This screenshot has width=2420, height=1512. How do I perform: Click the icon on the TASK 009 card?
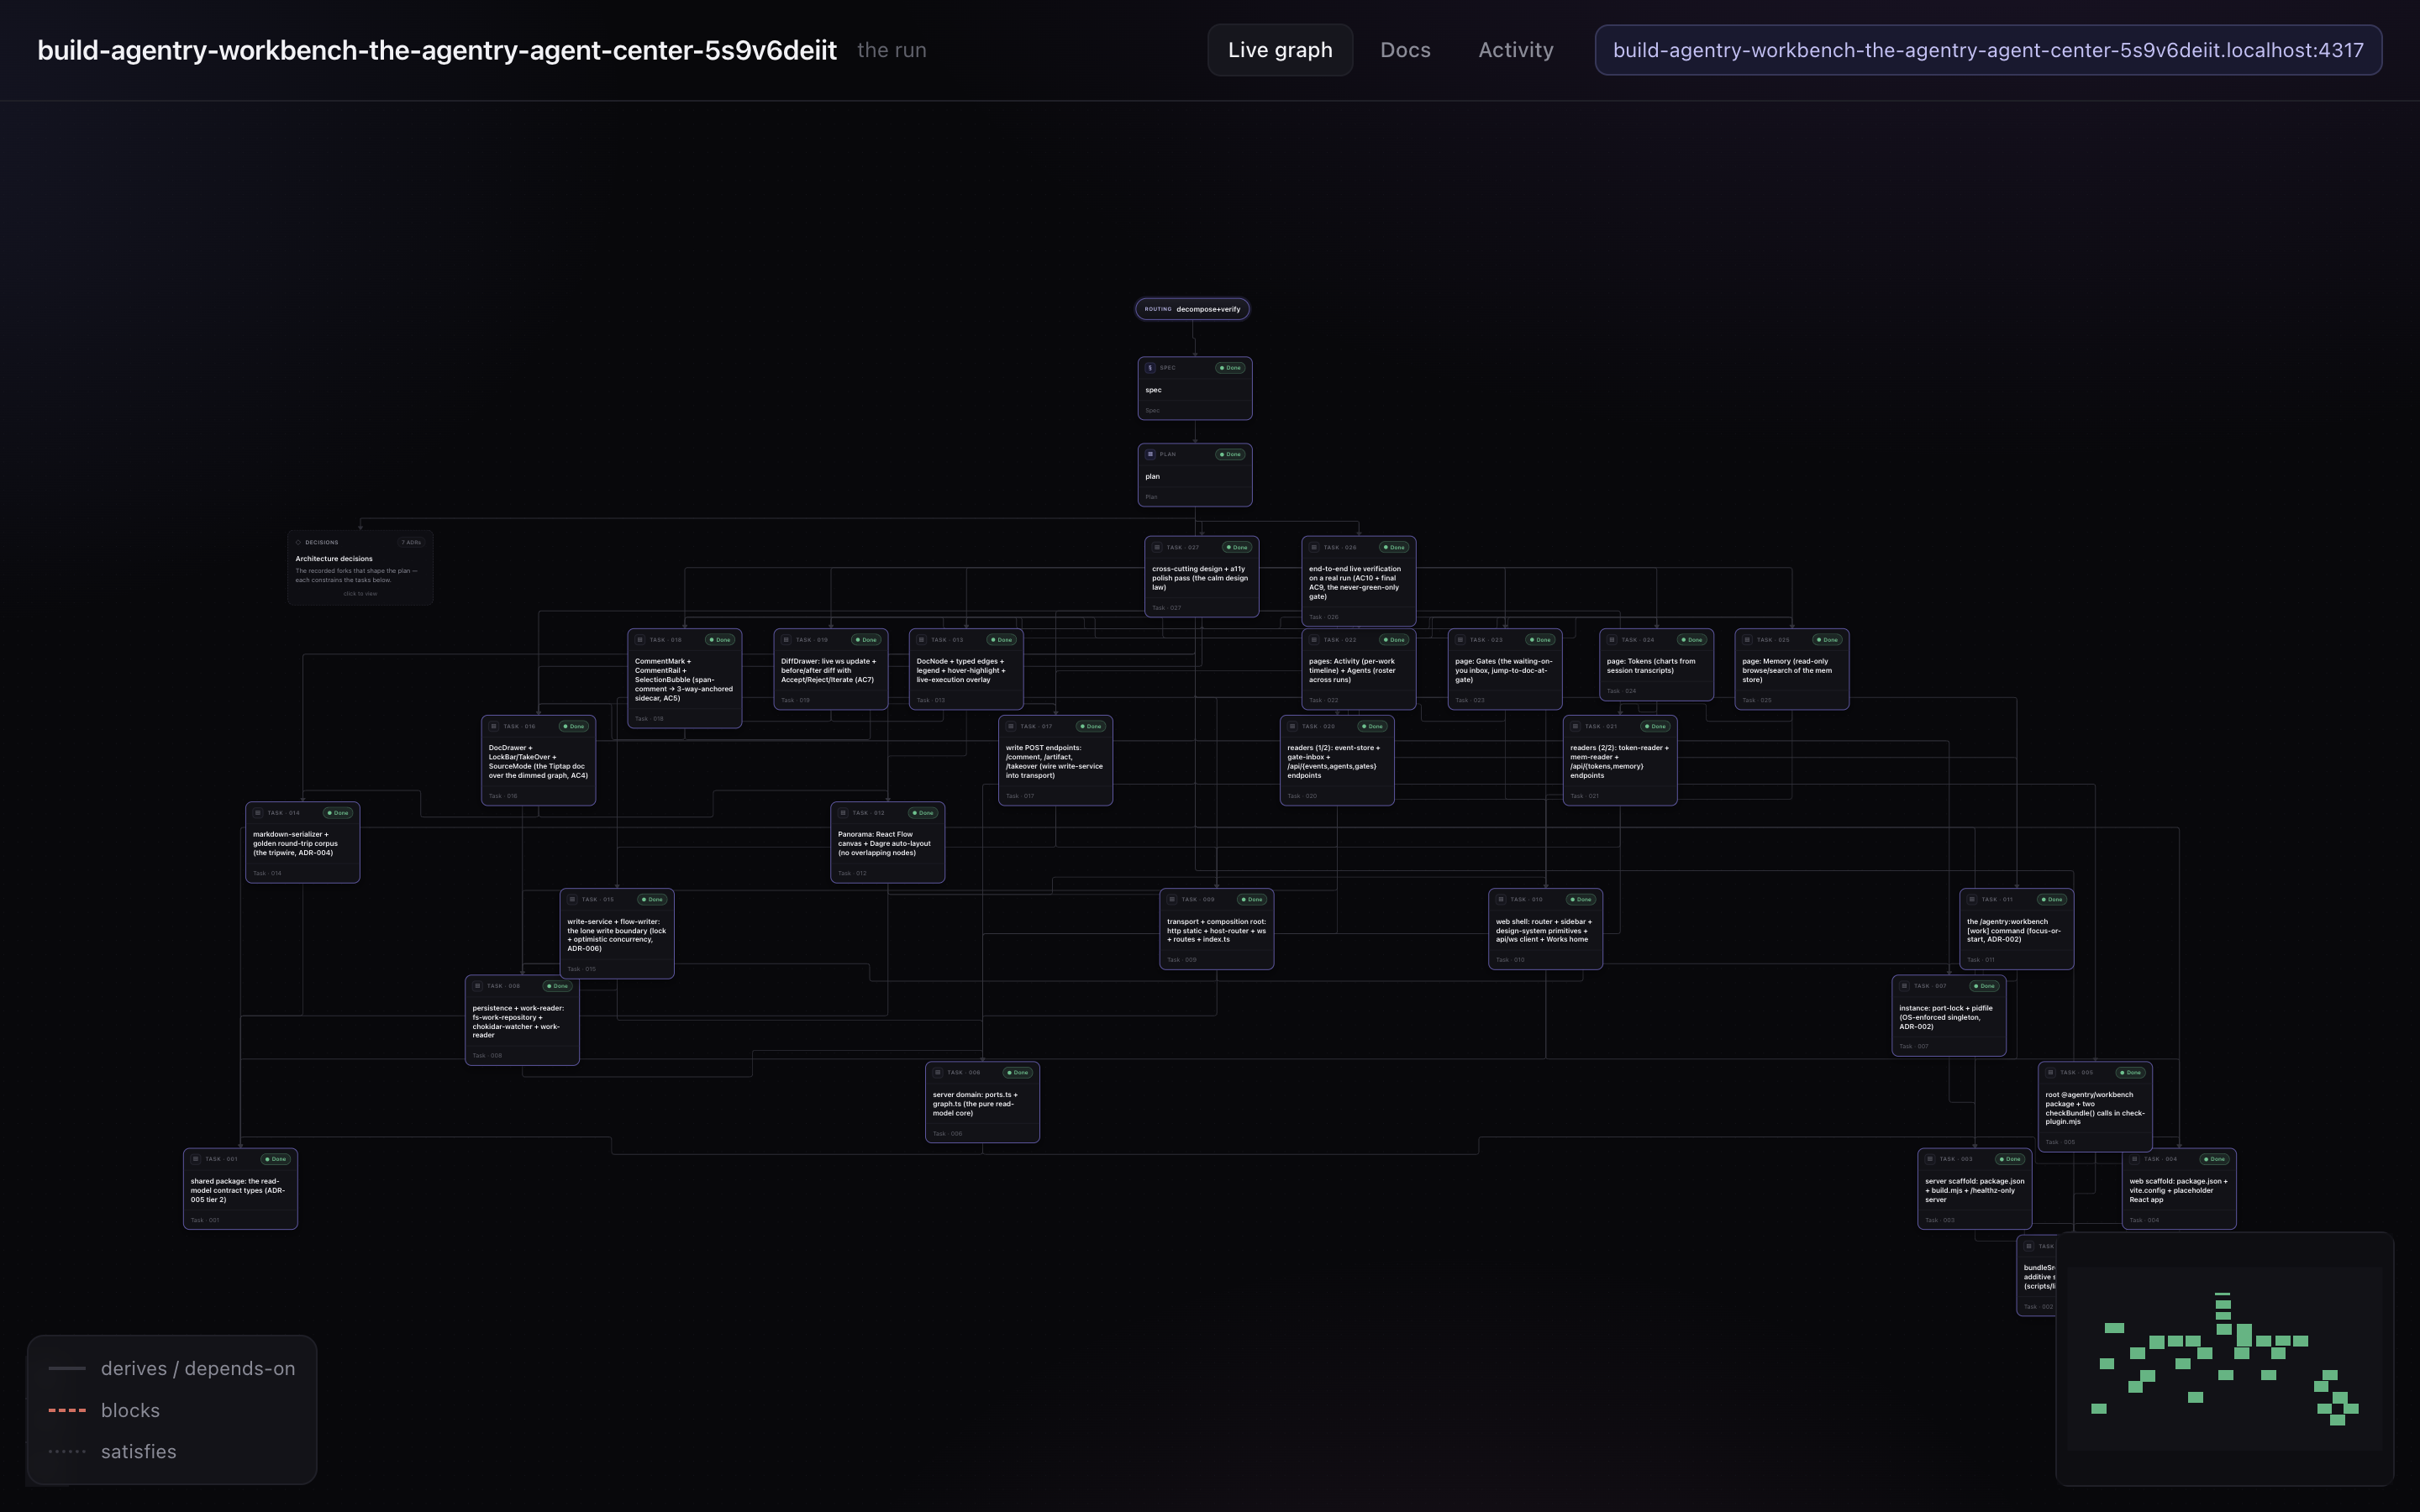[1172, 899]
